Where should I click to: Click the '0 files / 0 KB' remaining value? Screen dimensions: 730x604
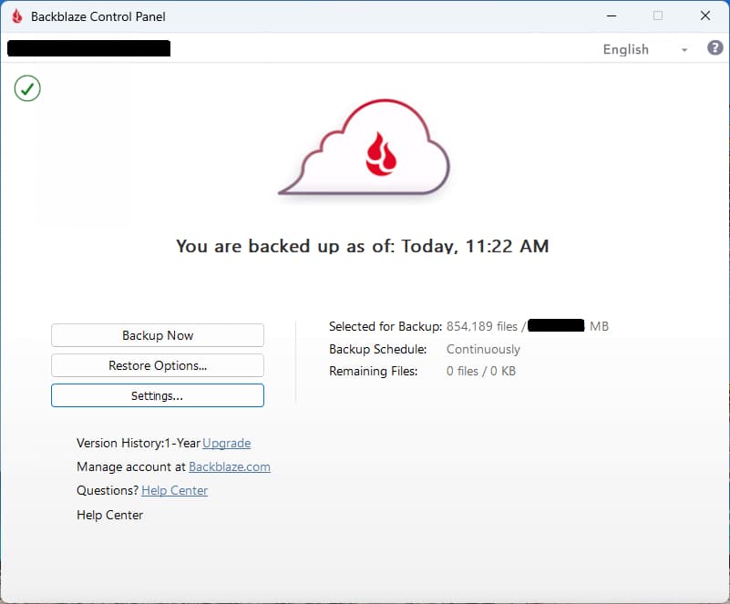point(481,372)
